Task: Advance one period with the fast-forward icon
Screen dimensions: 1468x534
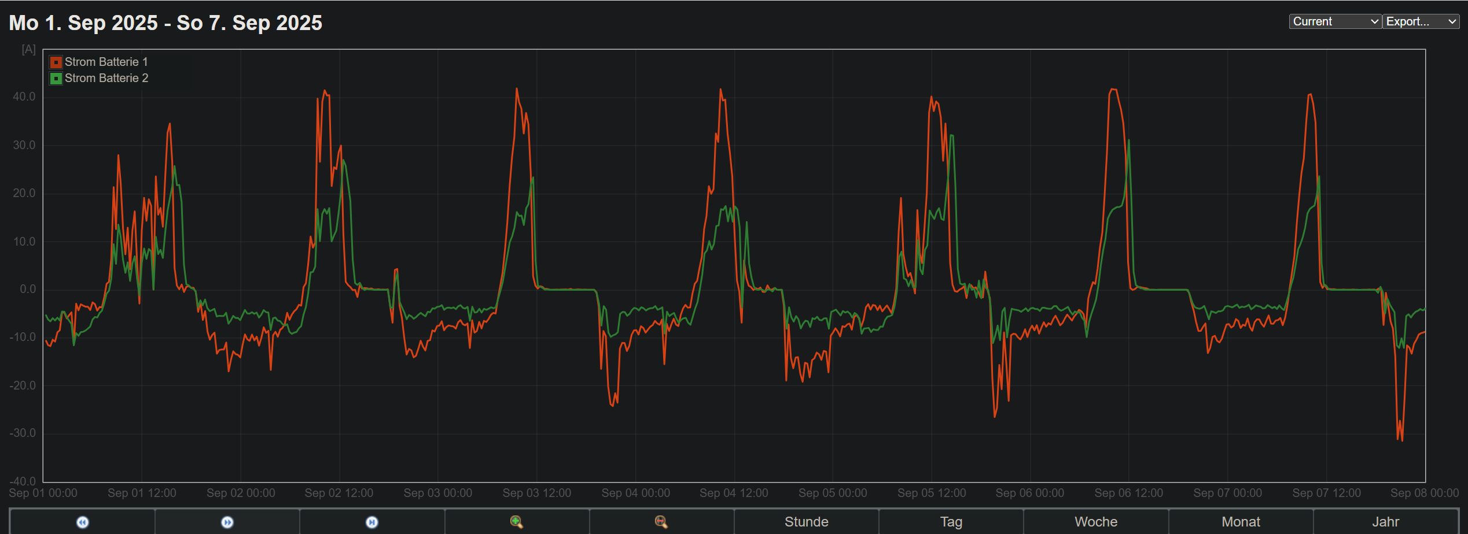Action: (227, 522)
